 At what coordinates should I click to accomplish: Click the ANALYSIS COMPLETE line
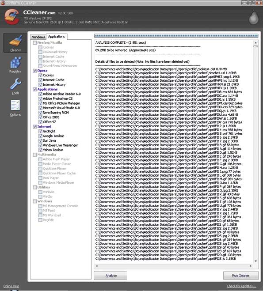121,42
